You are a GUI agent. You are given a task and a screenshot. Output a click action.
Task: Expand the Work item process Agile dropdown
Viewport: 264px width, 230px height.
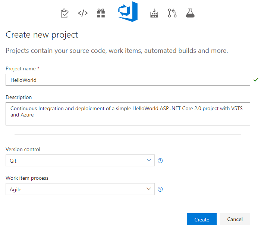[x=80, y=189]
